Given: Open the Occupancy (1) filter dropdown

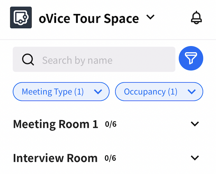Looking at the screenshot, I should tap(159, 92).
